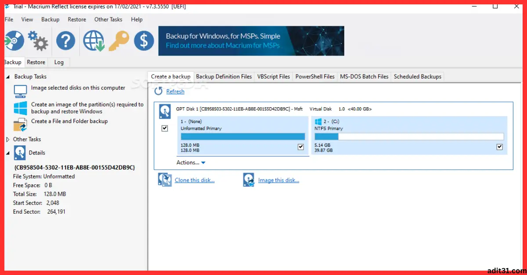Collapse the Details section arrow
Screen dimensions: 527x275
pos(7,153)
